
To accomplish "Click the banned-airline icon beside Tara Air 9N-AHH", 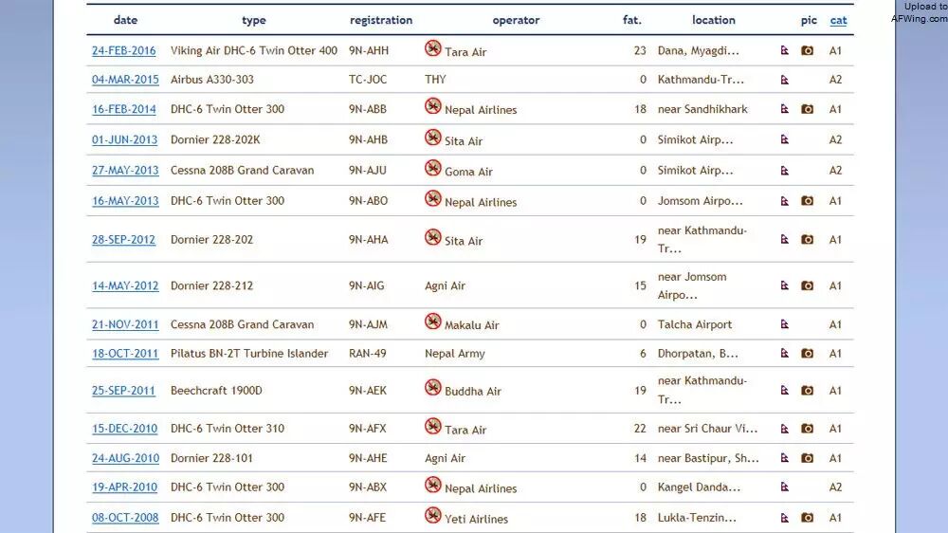I will point(433,47).
